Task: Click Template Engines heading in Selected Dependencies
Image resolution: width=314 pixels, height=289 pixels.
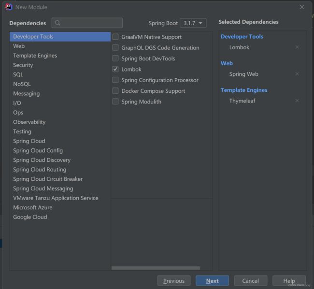Action: pyautogui.click(x=244, y=90)
